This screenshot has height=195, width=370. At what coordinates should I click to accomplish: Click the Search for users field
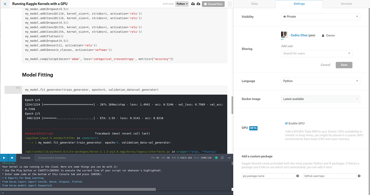316,53
